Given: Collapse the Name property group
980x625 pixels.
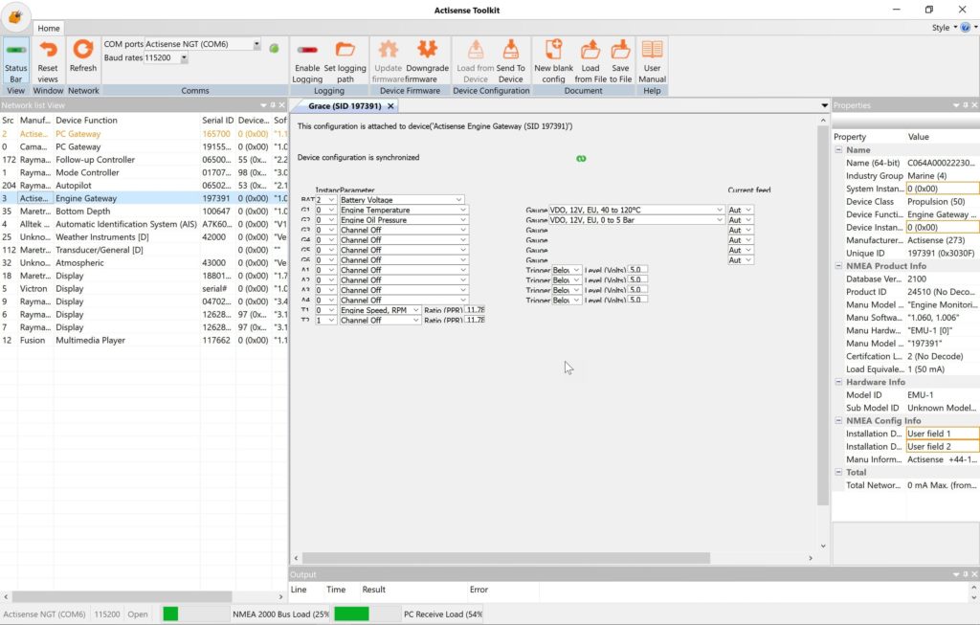Looking at the screenshot, I should (x=838, y=150).
